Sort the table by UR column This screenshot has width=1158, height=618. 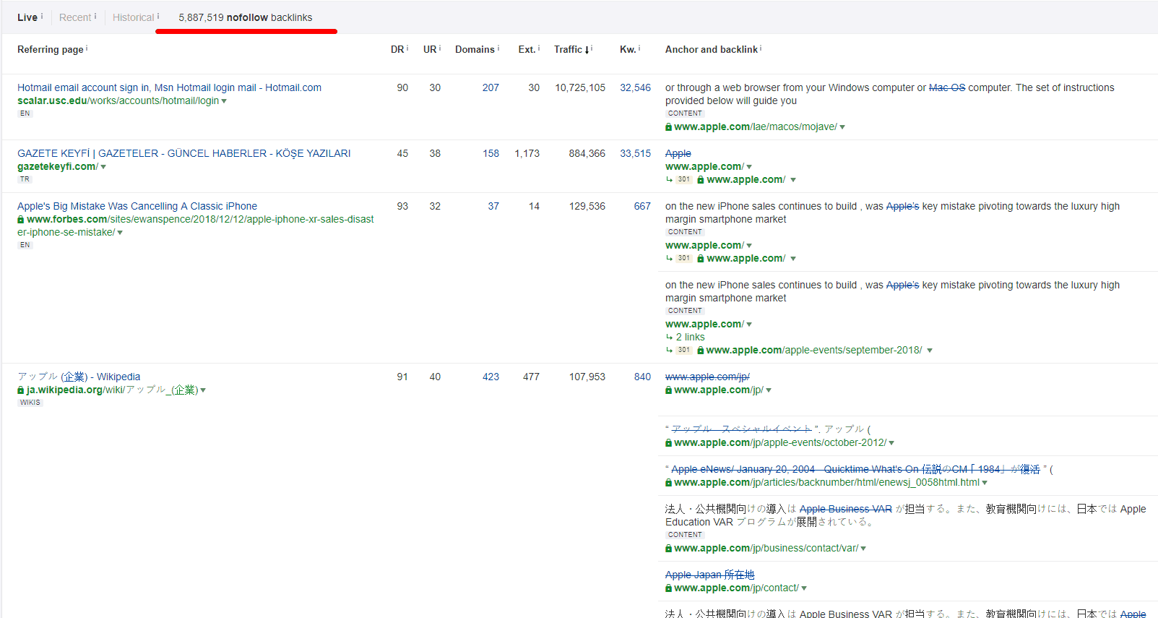[430, 49]
